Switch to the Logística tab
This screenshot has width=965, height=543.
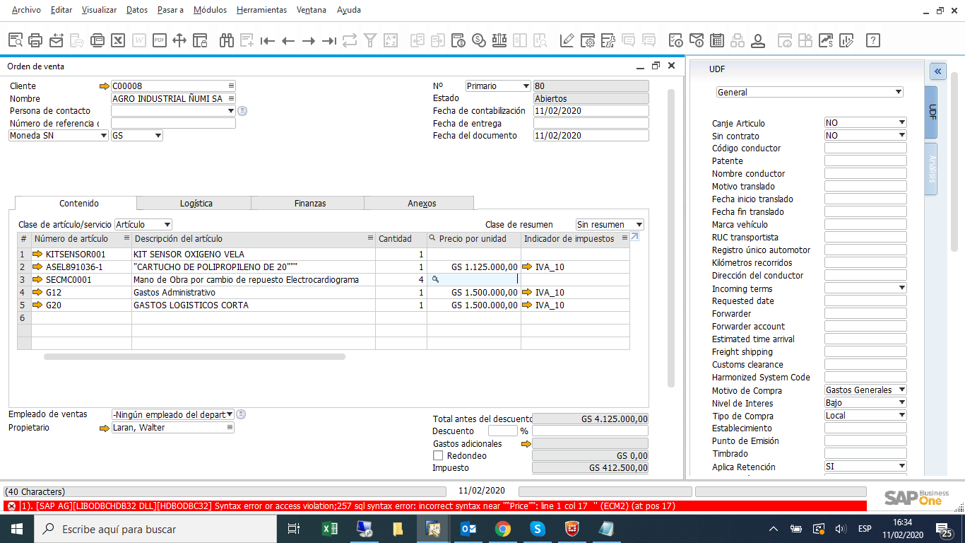pyautogui.click(x=196, y=204)
